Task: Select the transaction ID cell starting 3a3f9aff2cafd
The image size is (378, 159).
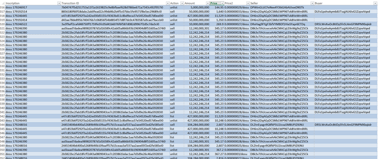Action: click(x=115, y=24)
